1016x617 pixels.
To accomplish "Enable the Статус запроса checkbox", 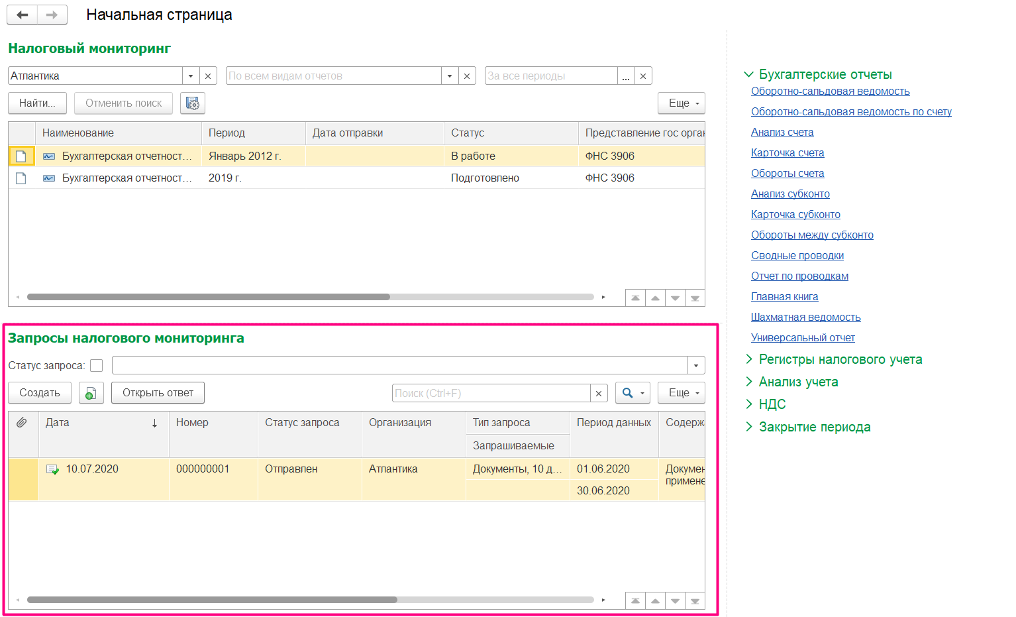I will tap(96, 365).
